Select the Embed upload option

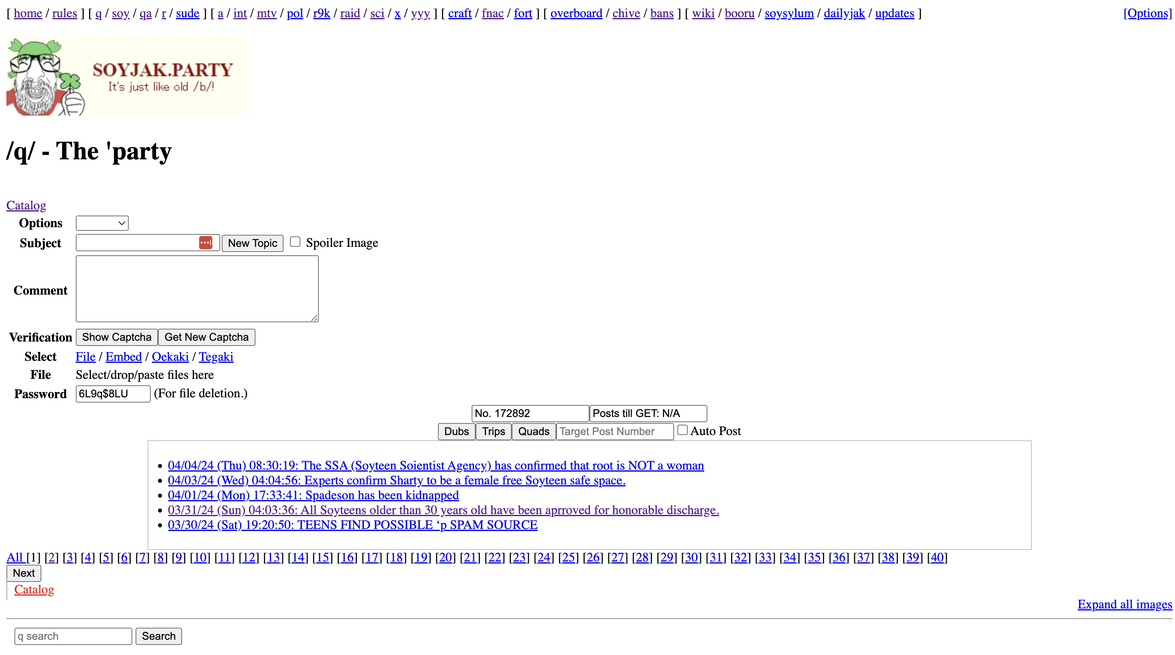click(124, 356)
